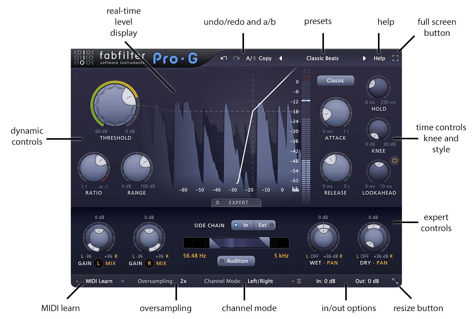Click the Copy button
472x319 pixels.
click(265, 58)
